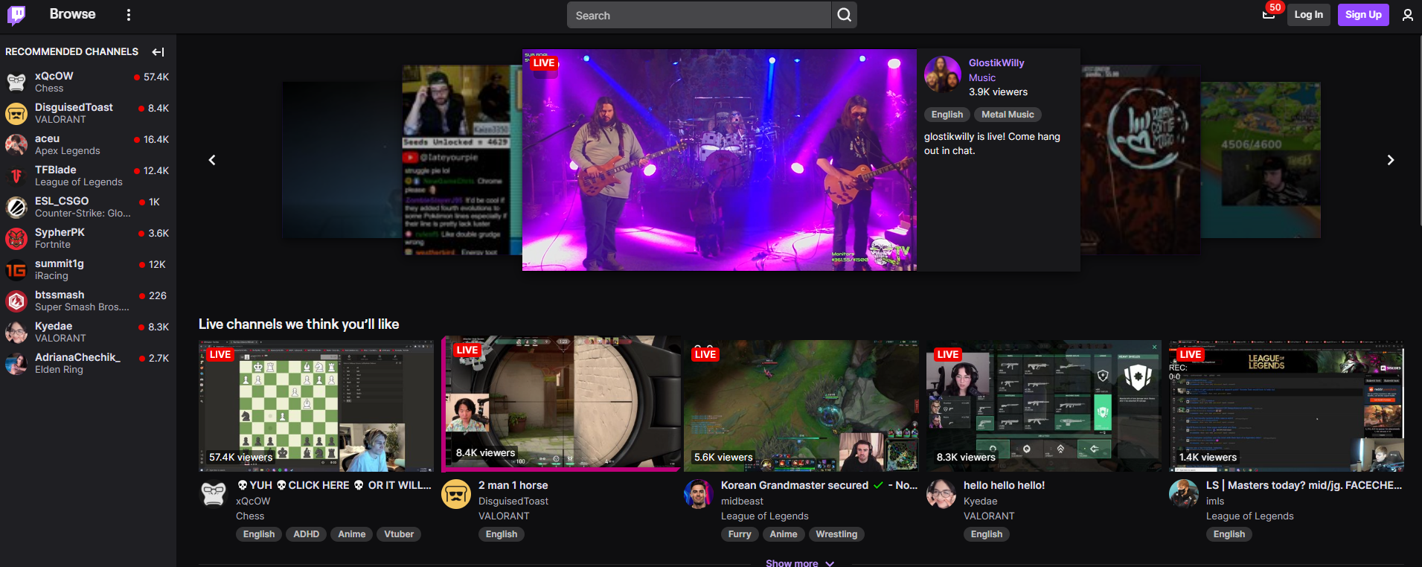Go to next carousel stream
Screen dimensions: 1422x567
tap(1390, 160)
